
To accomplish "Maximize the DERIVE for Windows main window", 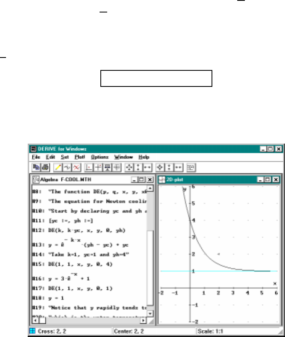I will coord(271,149).
